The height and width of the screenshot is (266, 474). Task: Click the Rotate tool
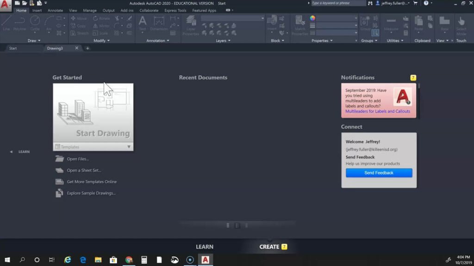point(101,18)
